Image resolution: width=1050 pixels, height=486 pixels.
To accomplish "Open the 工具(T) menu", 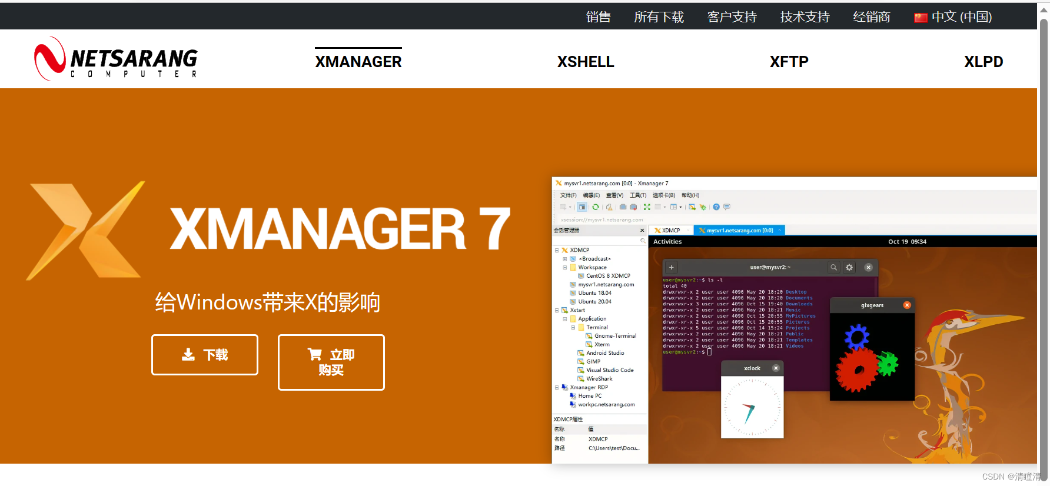I will coord(638,195).
